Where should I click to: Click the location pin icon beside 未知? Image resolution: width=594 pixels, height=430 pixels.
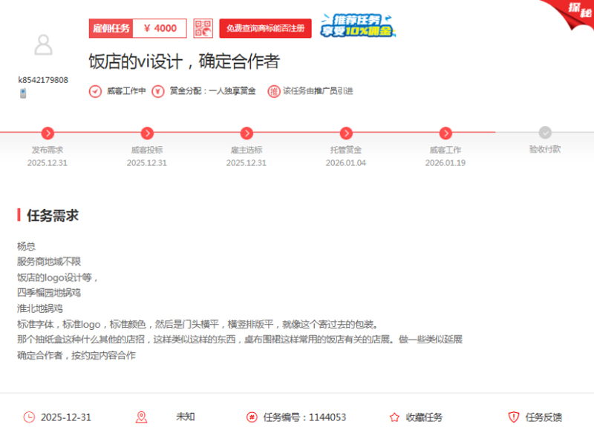tap(140, 417)
